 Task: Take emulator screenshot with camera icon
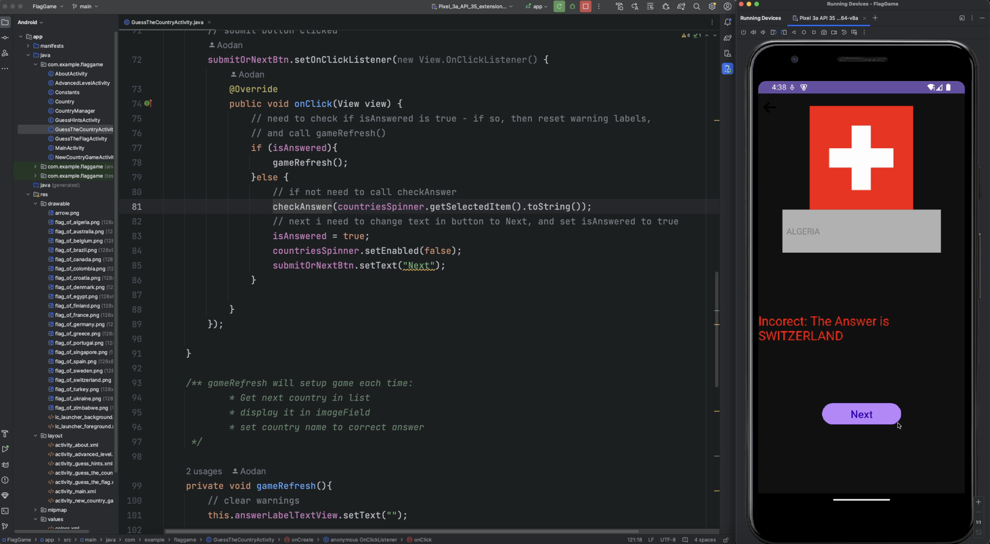[824, 32]
